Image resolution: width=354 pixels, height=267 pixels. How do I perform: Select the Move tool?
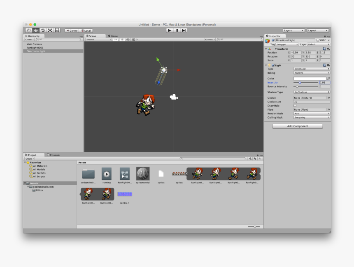pyautogui.click(x=36, y=30)
